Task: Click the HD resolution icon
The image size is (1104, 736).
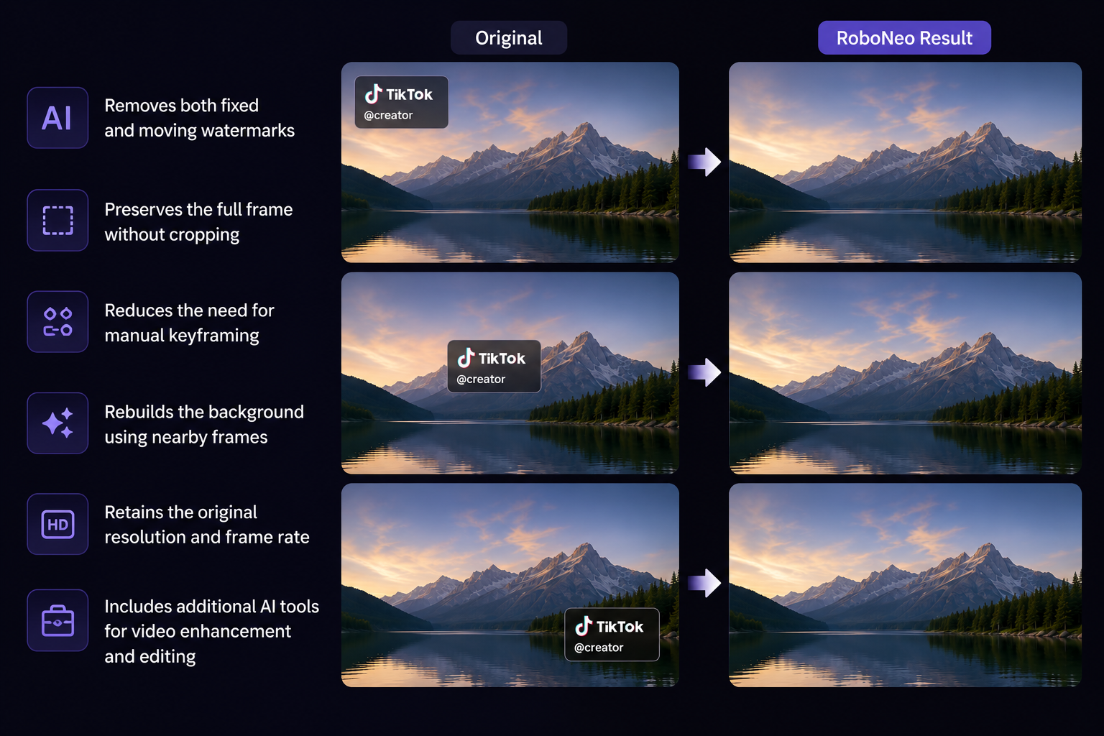Action: 57,524
